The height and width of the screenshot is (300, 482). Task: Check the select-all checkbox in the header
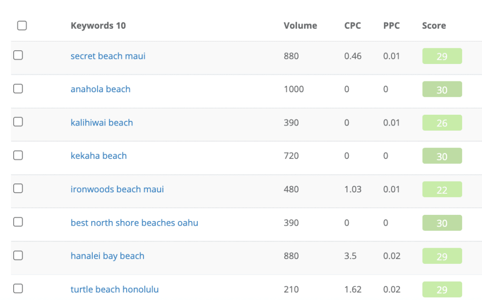point(22,25)
